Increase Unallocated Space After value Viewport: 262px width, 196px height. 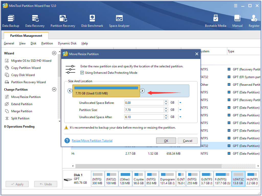(x=166, y=116)
